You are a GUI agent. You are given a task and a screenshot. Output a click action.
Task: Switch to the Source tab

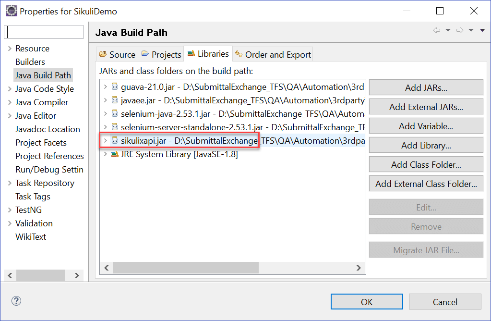(x=117, y=54)
